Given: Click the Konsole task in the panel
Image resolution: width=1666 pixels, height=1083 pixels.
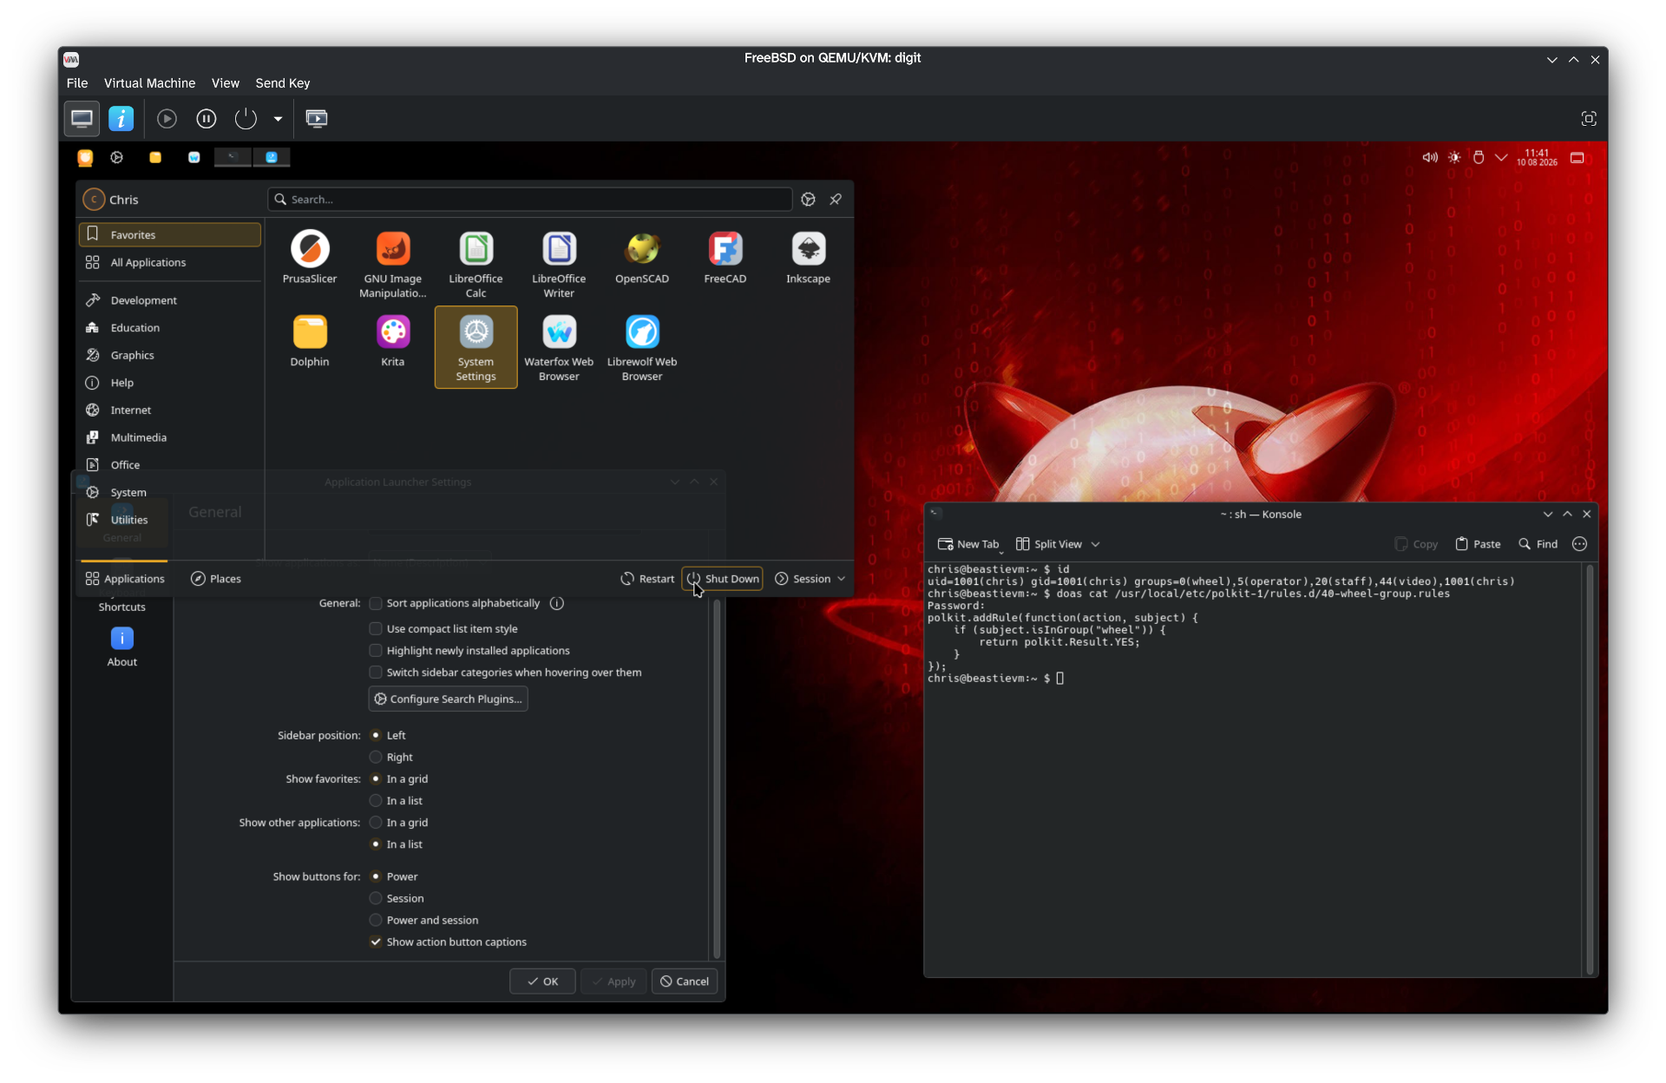Looking at the screenshot, I should pyautogui.click(x=233, y=157).
